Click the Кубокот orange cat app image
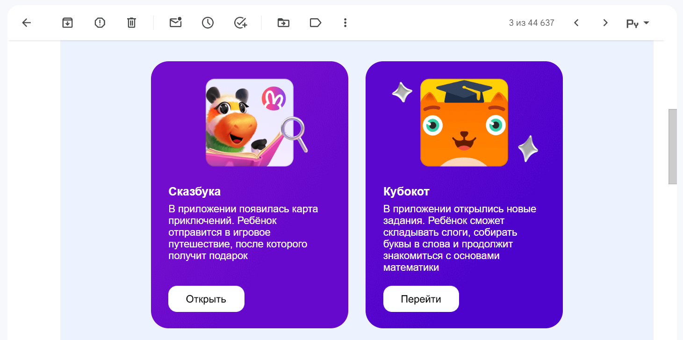The image size is (683, 340). (464, 123)
